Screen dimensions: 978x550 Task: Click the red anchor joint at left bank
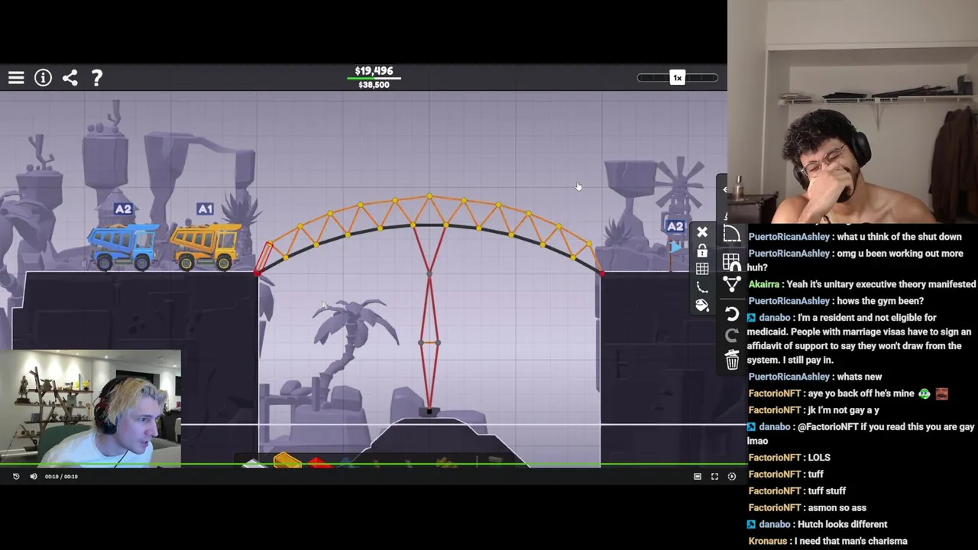coord(257,273)
